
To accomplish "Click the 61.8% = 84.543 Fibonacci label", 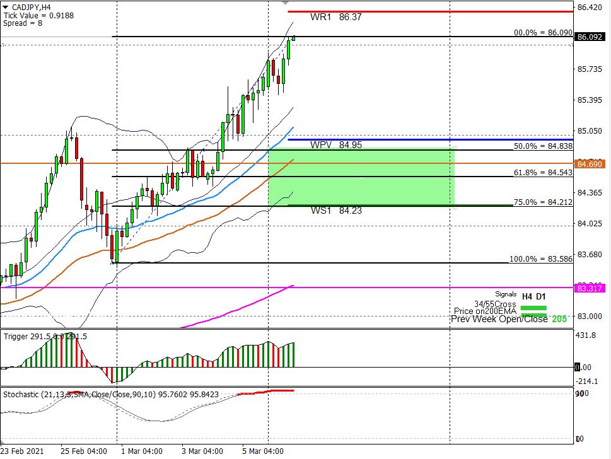I will (x=542, y=172).
